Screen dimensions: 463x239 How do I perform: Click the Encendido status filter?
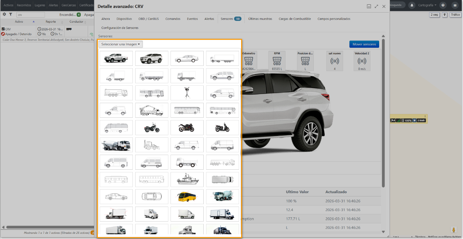[x=70, y=15]
